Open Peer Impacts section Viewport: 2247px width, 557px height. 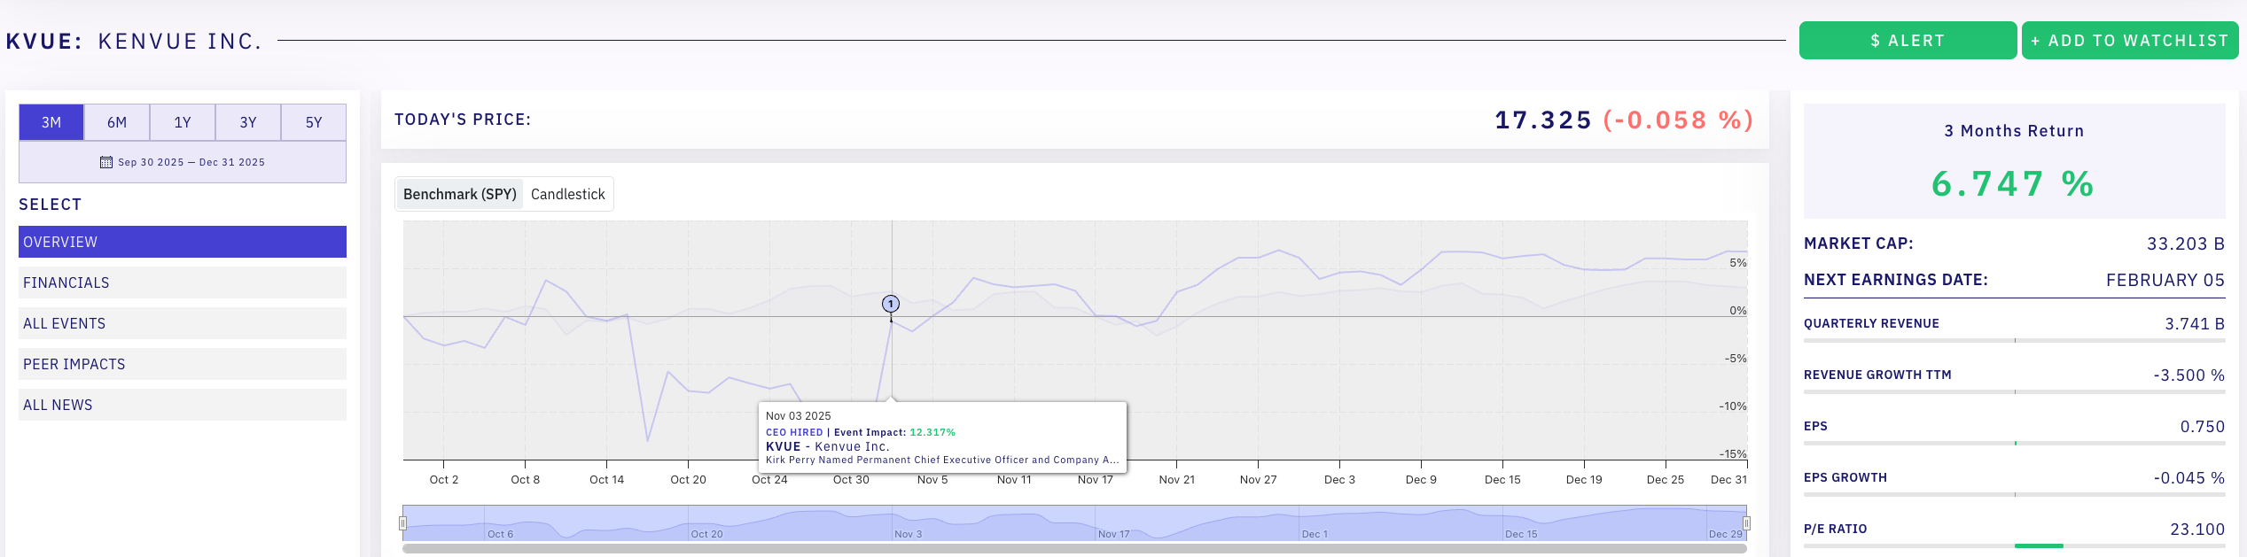click(183, 364)
